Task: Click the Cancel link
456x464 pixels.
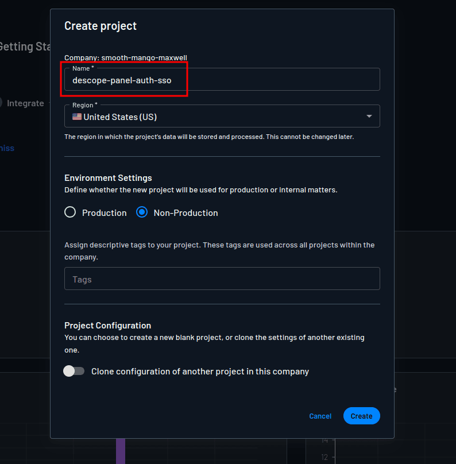Action: tap(320, 416)
